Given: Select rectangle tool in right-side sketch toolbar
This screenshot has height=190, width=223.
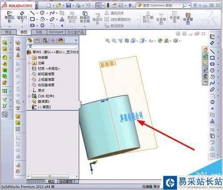Looking at the screenshot, I should [x=212, y=58].
